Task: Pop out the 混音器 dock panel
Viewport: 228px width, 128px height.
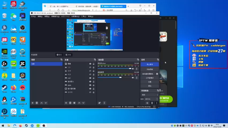Action: pyautogui.click(x=138, y=60)
